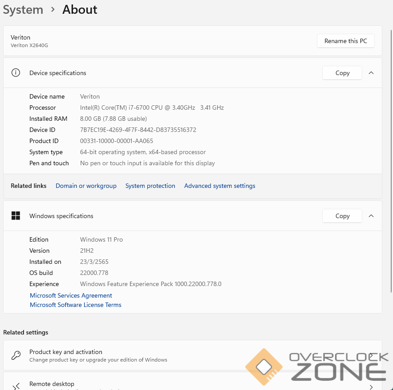Screen dimensions: 393x390
Task: Copy the Device specifications
Action: pos(342,73)
